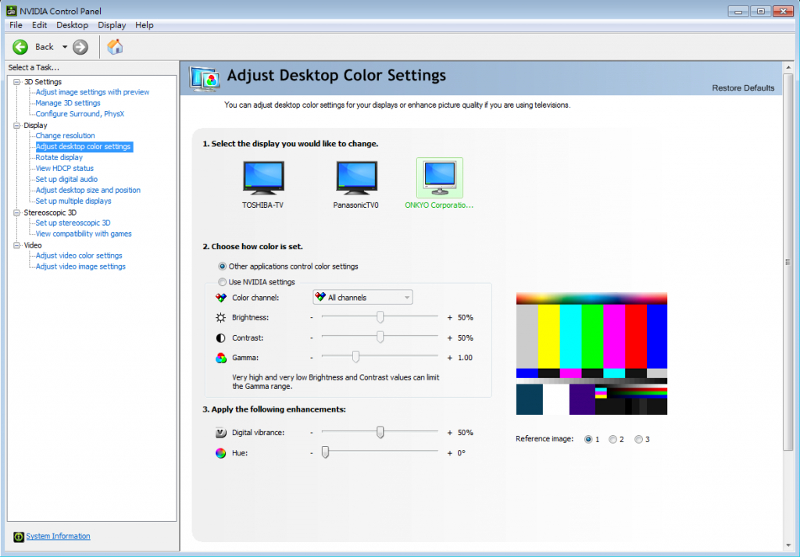Open Manage 3D settings
The width and height of the screenshot is (800, 557).
coord(68,103)
